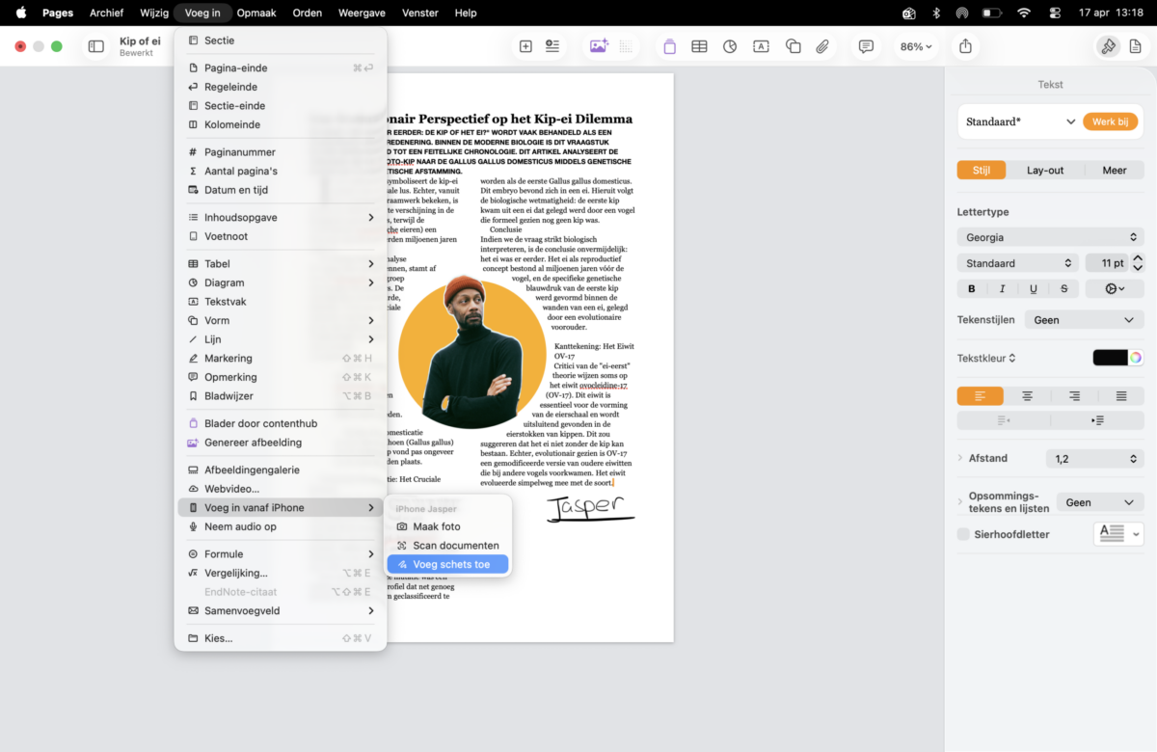Expand the Afstand section
This screenshot has width=1157, height=752.
click(961, 459)
